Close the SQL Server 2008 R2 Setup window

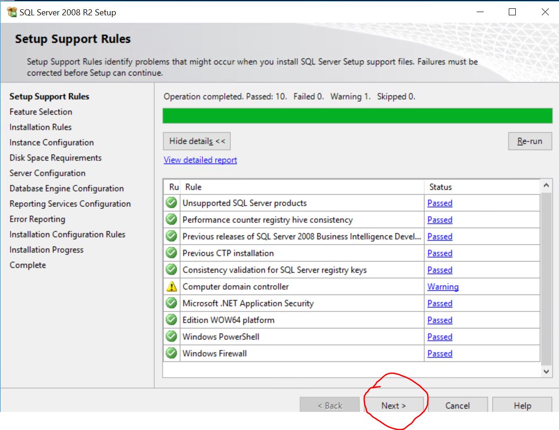(x=545, y=12)
